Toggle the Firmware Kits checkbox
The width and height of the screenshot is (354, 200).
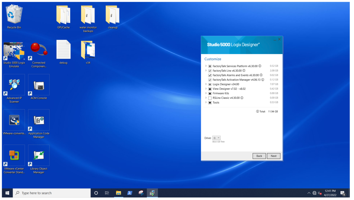(210, 94)
